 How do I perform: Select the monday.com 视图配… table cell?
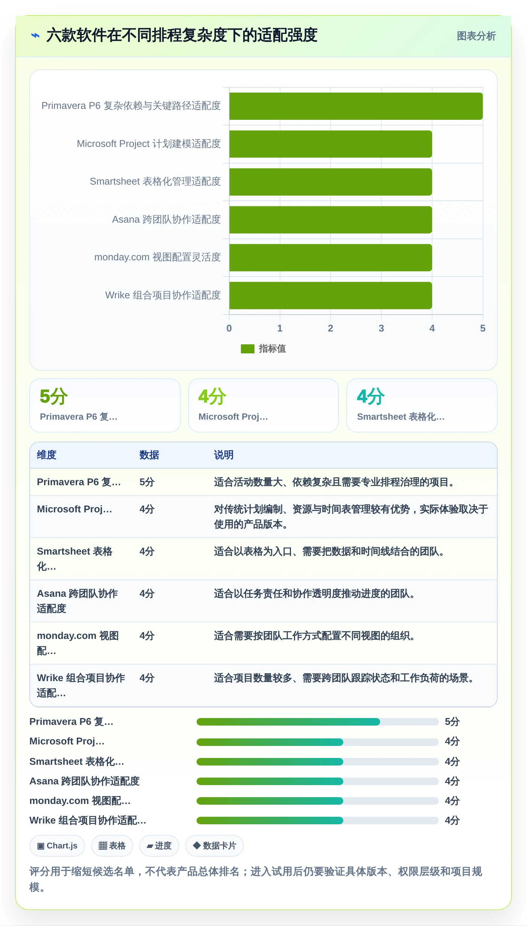78,643
